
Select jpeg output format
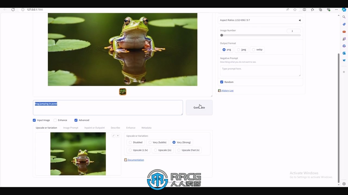coord(241,50)
